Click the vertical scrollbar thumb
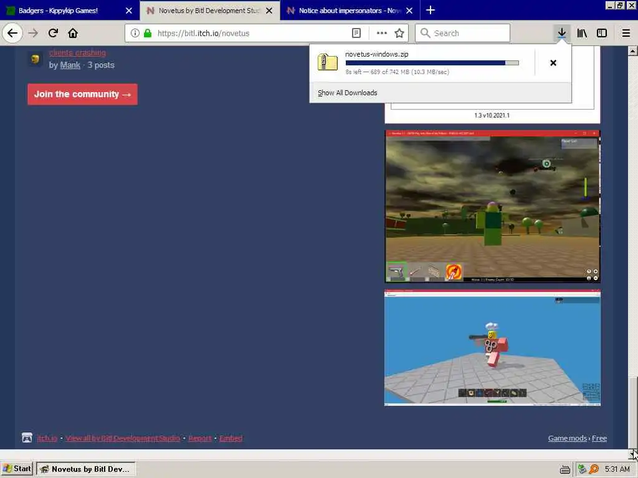 pos(632,413)
